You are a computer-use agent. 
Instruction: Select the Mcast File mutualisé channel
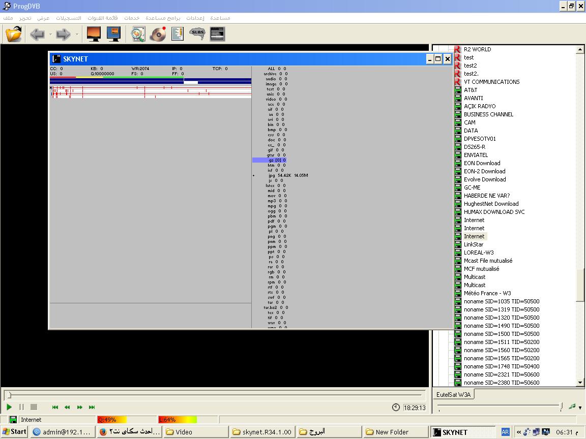tap(488, 261)
